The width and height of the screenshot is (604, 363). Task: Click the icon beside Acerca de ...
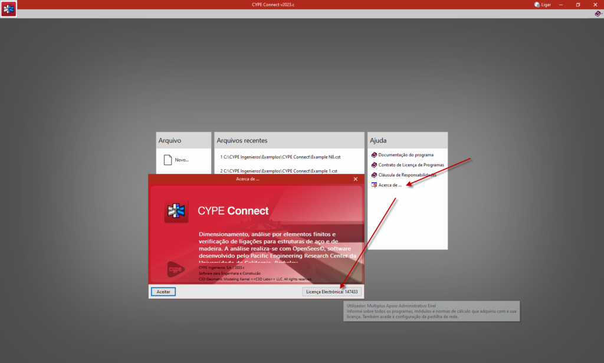coord(373,185)
